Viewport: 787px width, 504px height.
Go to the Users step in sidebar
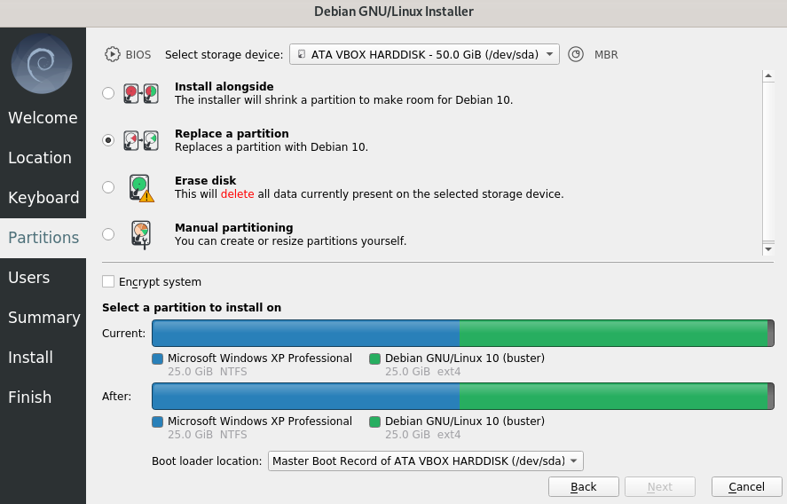(x=43, y=278)
